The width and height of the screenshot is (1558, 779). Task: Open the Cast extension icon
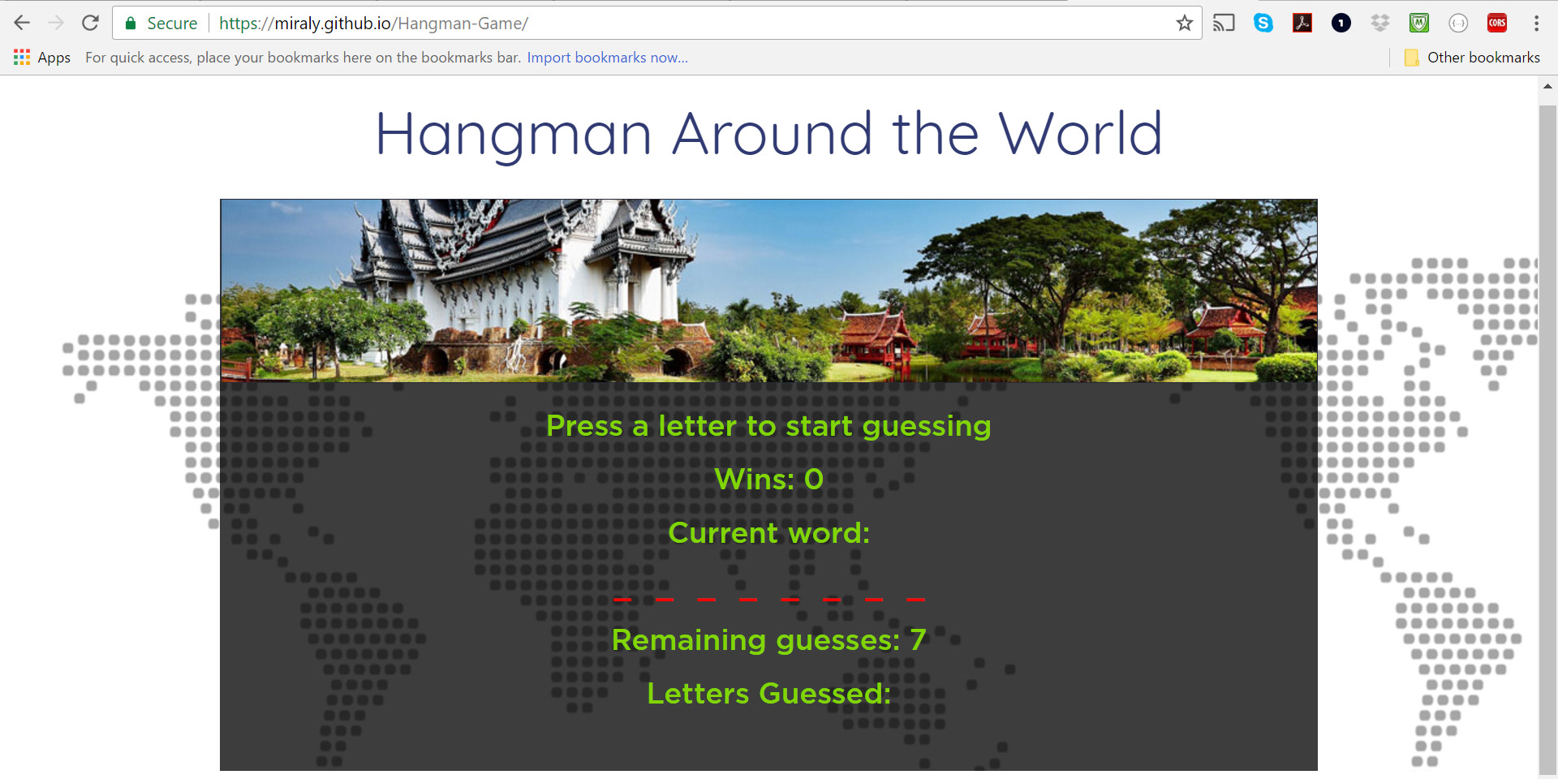pyautogui.click(x=1224, y=23)
